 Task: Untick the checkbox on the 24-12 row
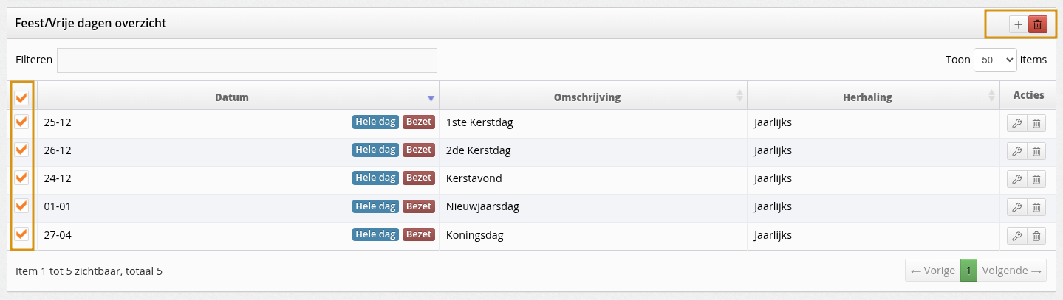coord(21,178)
